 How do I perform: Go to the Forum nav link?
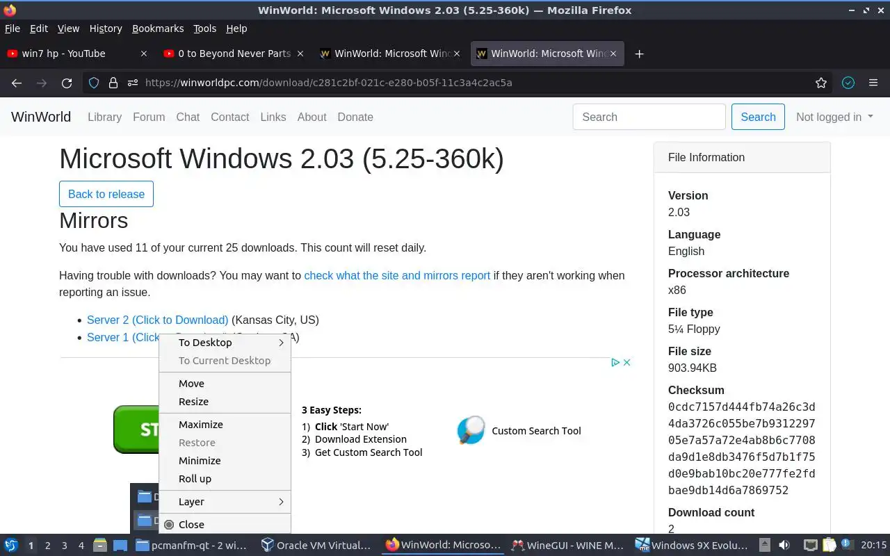pyautogui.click(x=149, y=117)
